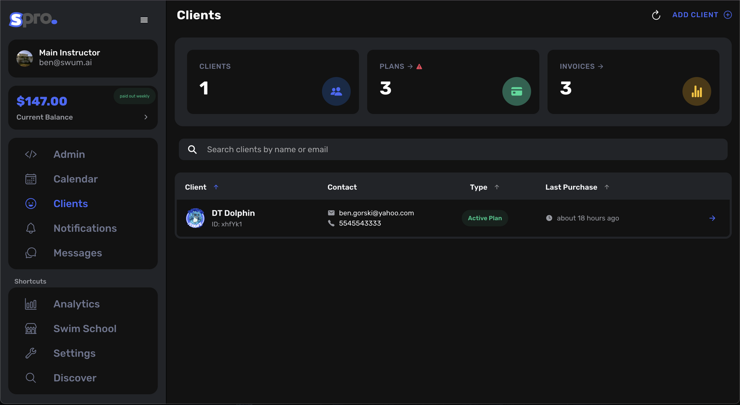Image resolution: width=740 pixels, height=405 pixels.
Task: Click phone number 5545543333
Action: [x=360, y=223]
